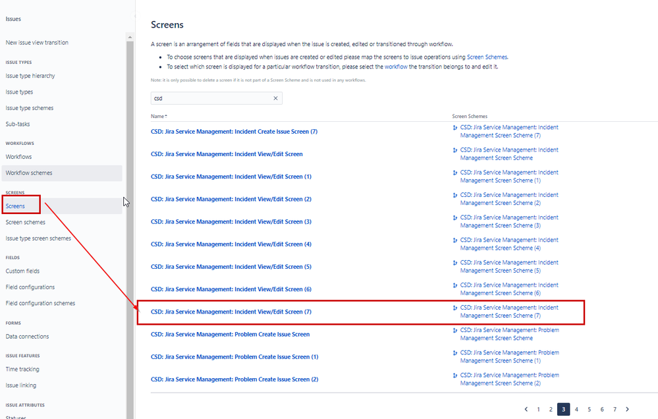Open Incident Create Issue Screen (7)
Screen dimensions: 658x419
(x=234, y=131)
